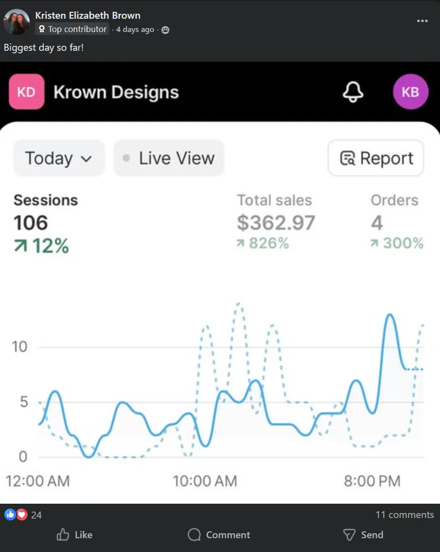The image size is (440, 552).
Task: Click the sessions count 106
Action: coord(31,223)
